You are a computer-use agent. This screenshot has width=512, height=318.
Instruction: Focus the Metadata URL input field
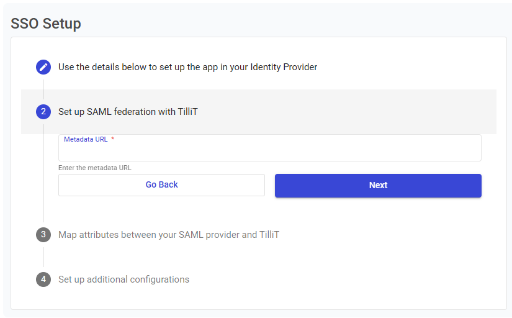(x=269, y=151)
